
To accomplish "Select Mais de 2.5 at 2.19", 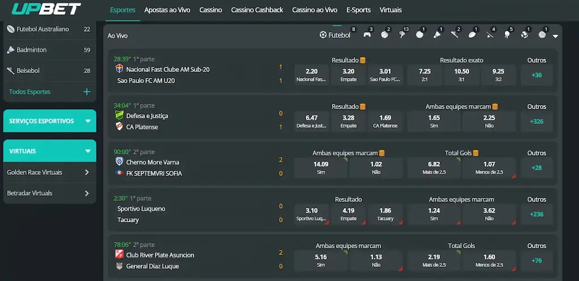I will tap(434, 261).
